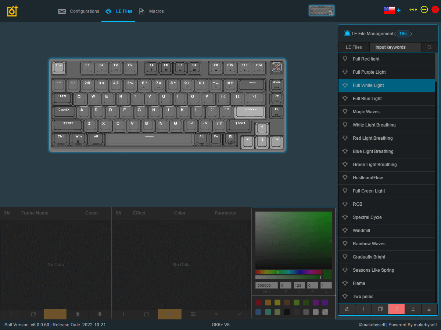Select Green Light Breathing entry
This screenshot has width=441, height=330.
tap(386, 165)
